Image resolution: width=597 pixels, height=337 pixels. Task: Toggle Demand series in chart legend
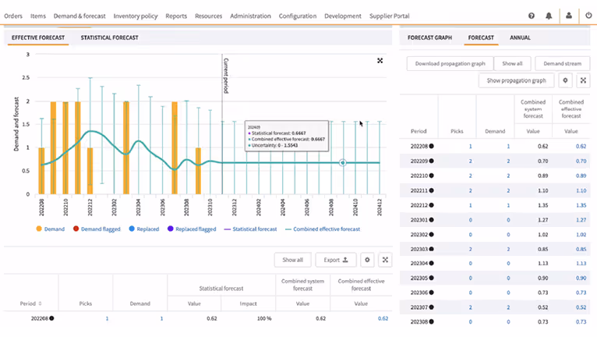tap(50, 229)
